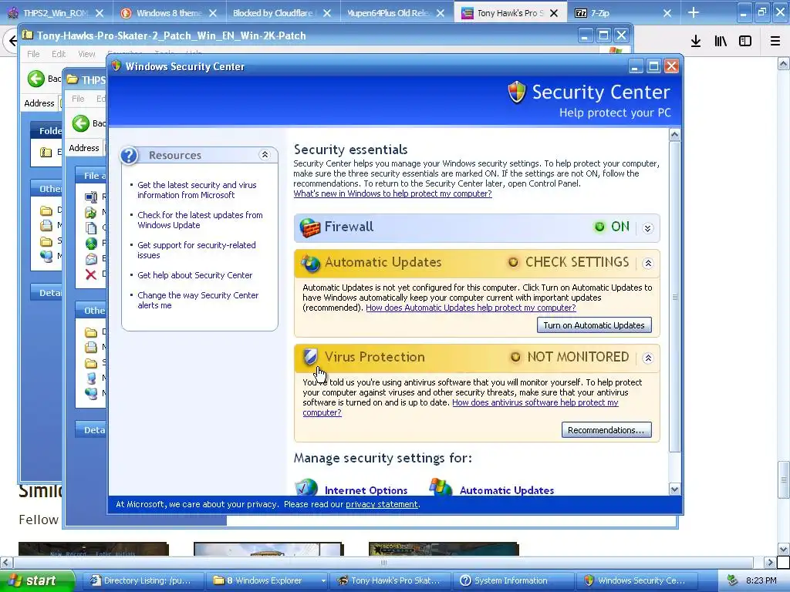Switch to Tony Hawk's Pro Skater taskbar button

point(390,581)
